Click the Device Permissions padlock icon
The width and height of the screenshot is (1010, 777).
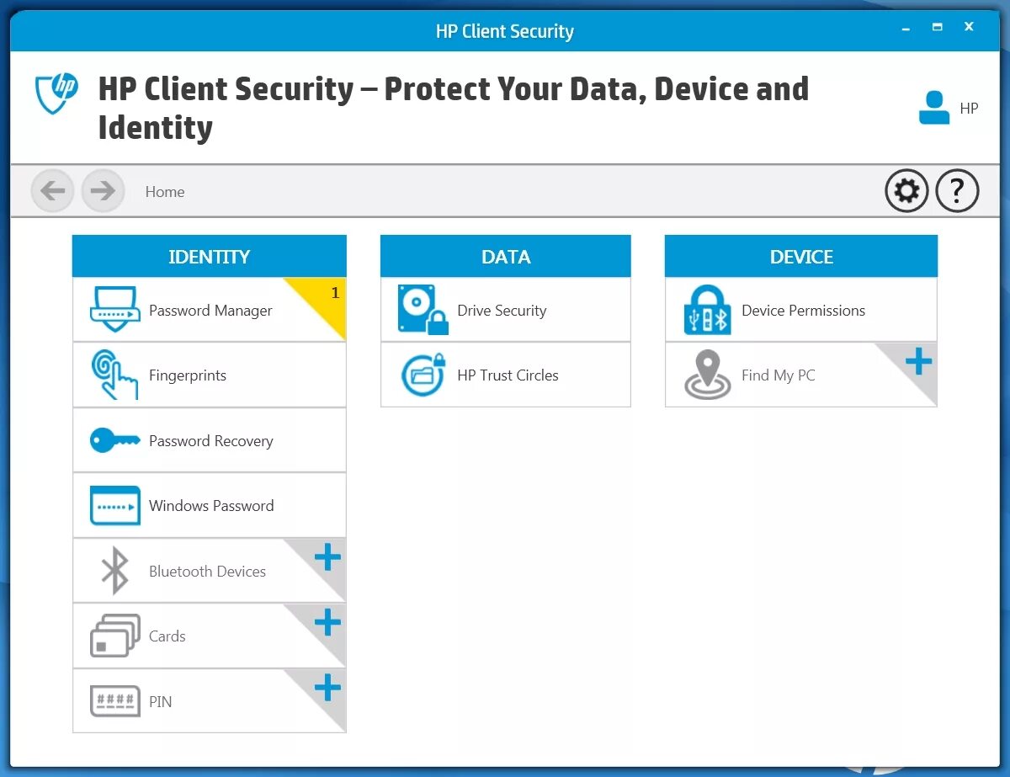[x=707, y=310]
